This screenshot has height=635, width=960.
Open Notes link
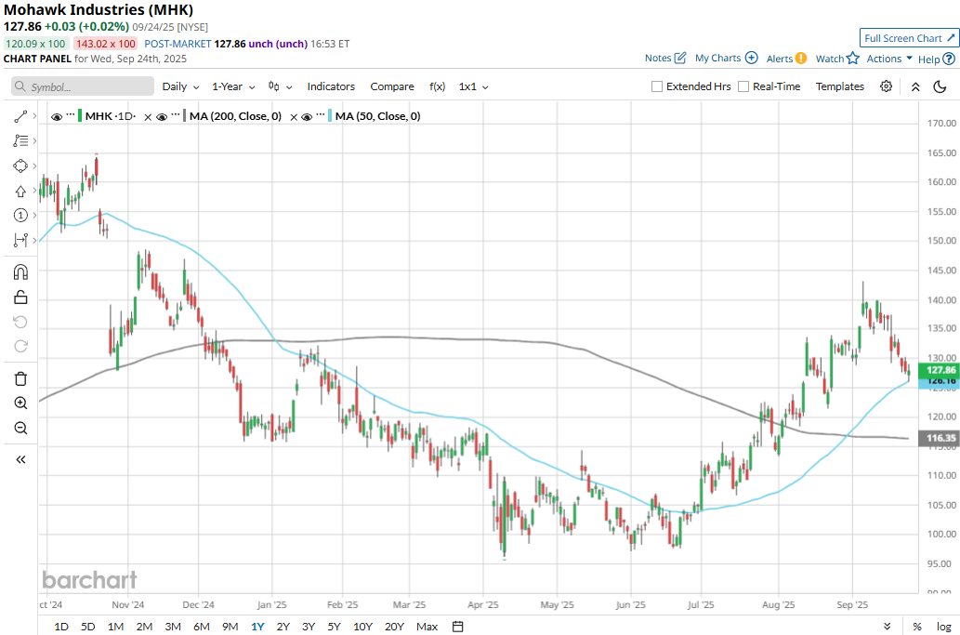[x=664, y=59]
